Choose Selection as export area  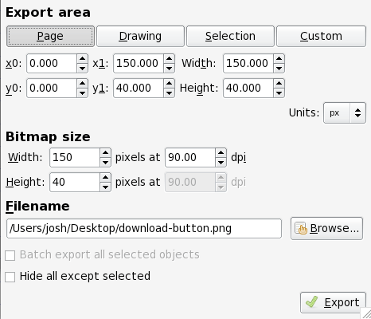pos(230,36)
